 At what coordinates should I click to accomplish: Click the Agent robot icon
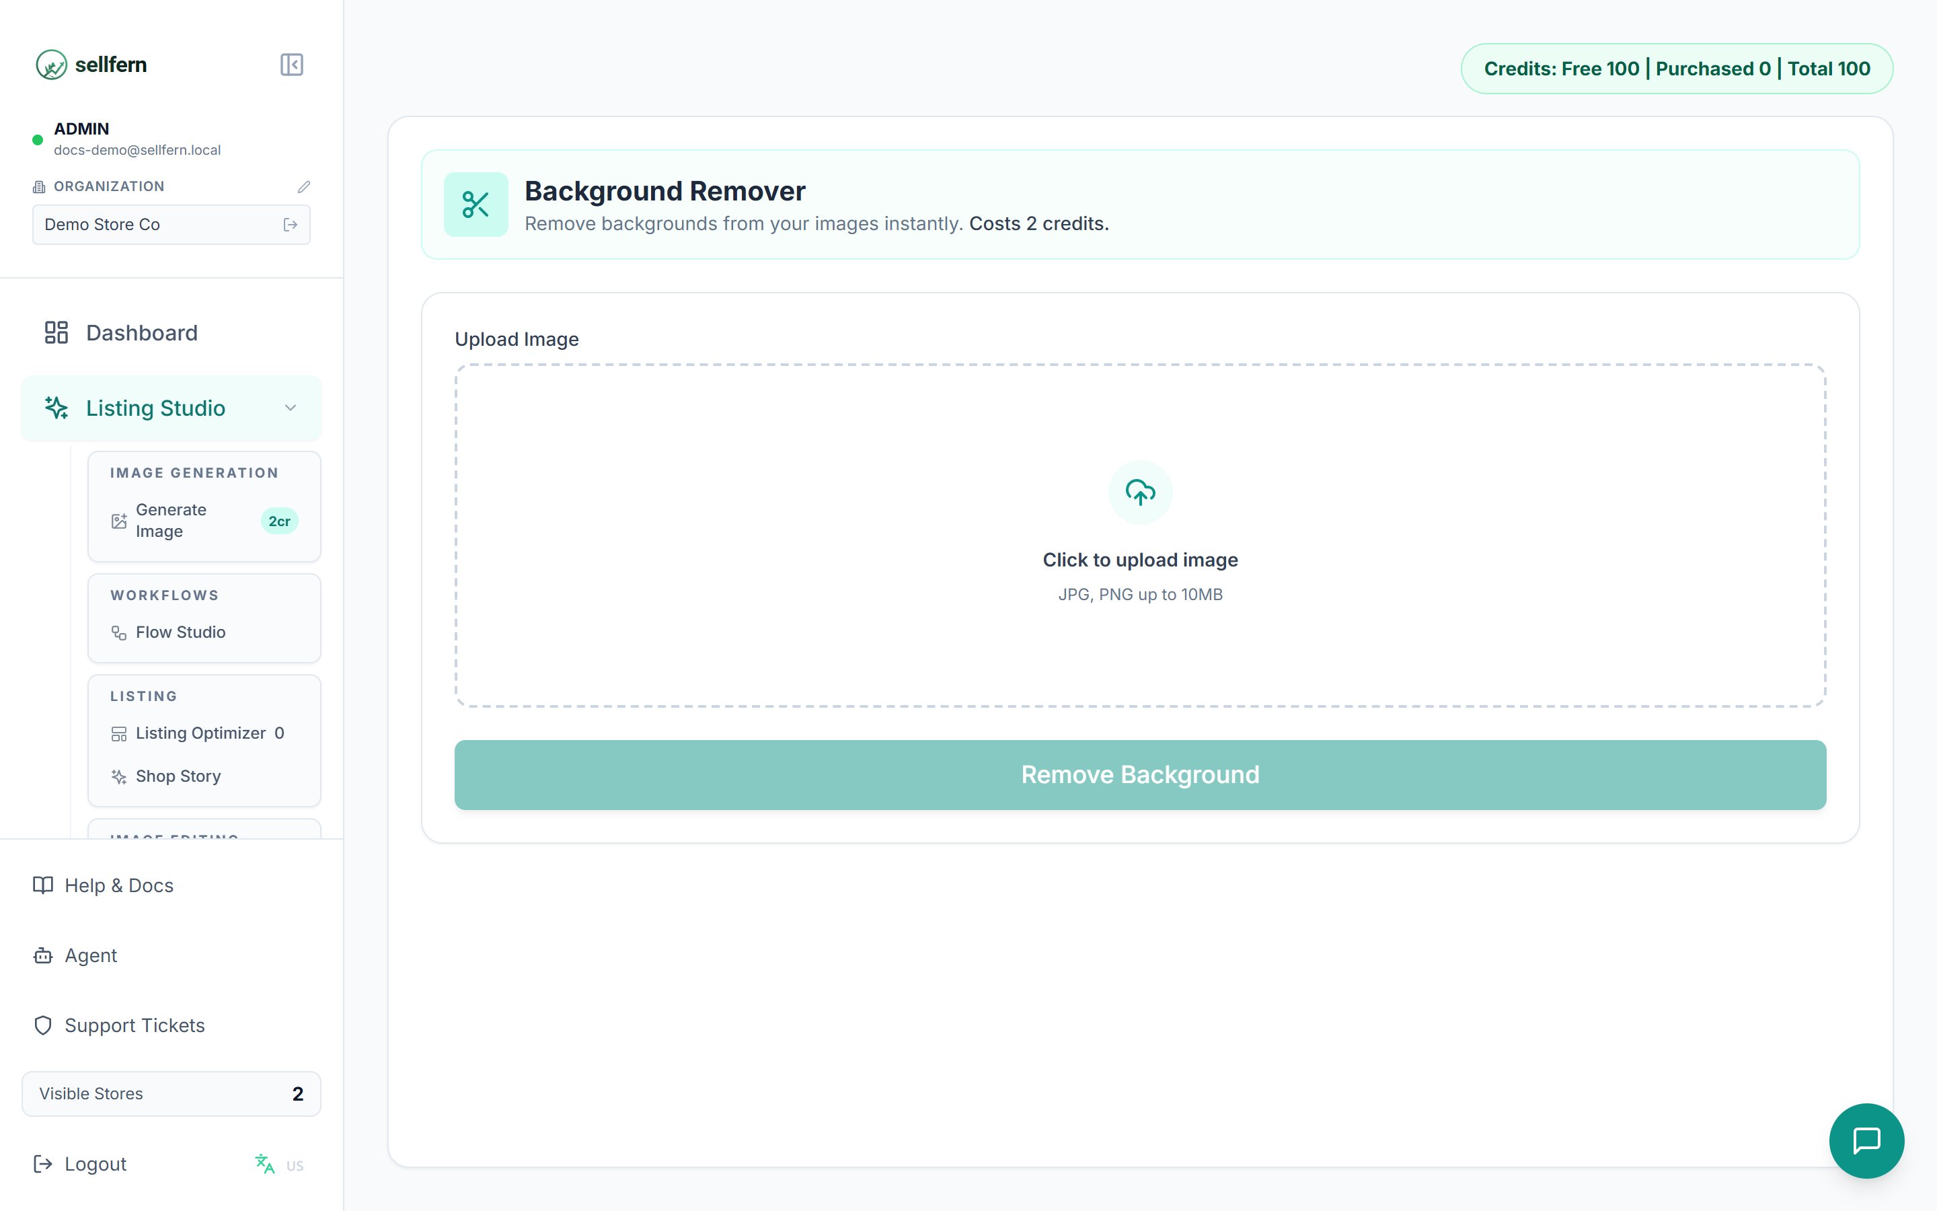tap(43, 955)
